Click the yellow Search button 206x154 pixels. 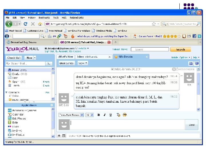click(181, 50)
